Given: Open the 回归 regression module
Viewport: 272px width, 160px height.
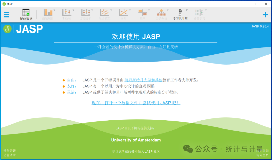Looking at the screenshot, I should (x=124, y=15).
